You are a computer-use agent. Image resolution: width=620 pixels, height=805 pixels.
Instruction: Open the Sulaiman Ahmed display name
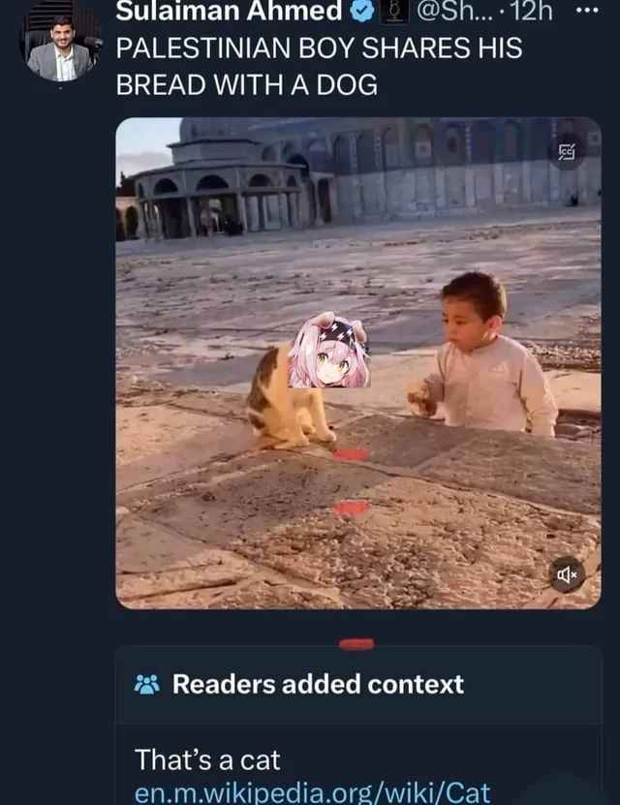click(x=229, y=11)
